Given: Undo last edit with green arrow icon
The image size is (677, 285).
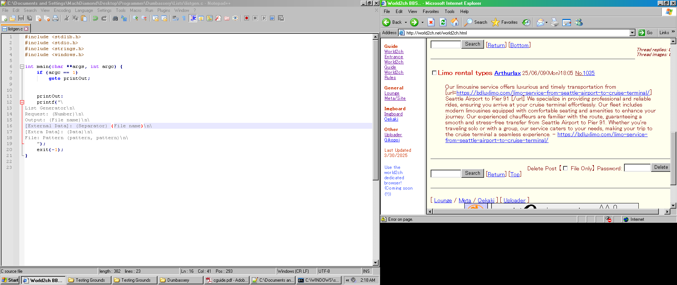Looking at the screenshot, I should click(x=95, y=18).
